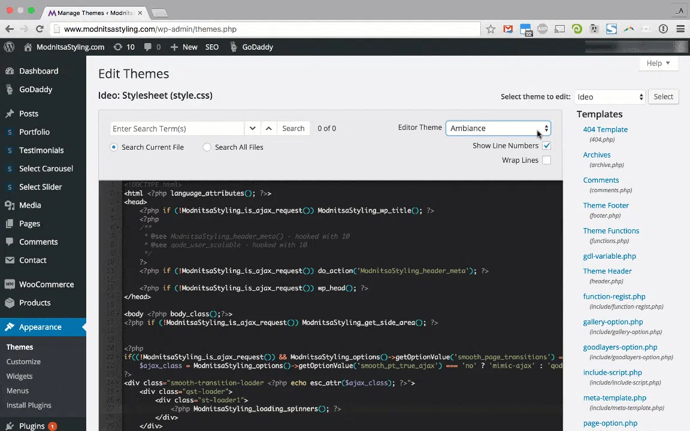
Task: Open the Gmail extension icon in toolbar
Action: pyautogui.click(x=508, y=29)
